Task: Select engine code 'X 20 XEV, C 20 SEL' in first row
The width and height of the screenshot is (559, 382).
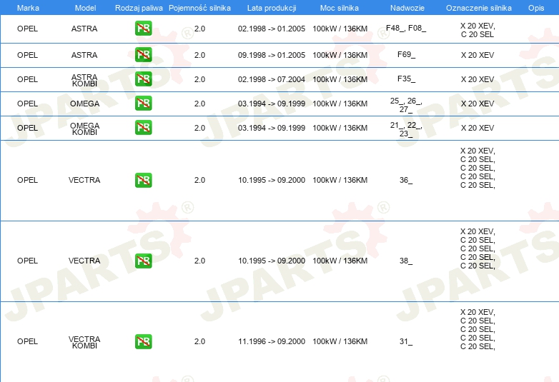Action: pos(478,30)
